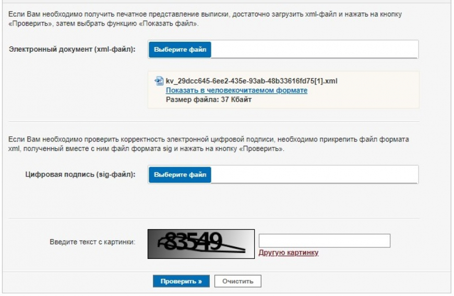Click the "Цифровая подпись (sig-файл)" label

pos(80,174)
